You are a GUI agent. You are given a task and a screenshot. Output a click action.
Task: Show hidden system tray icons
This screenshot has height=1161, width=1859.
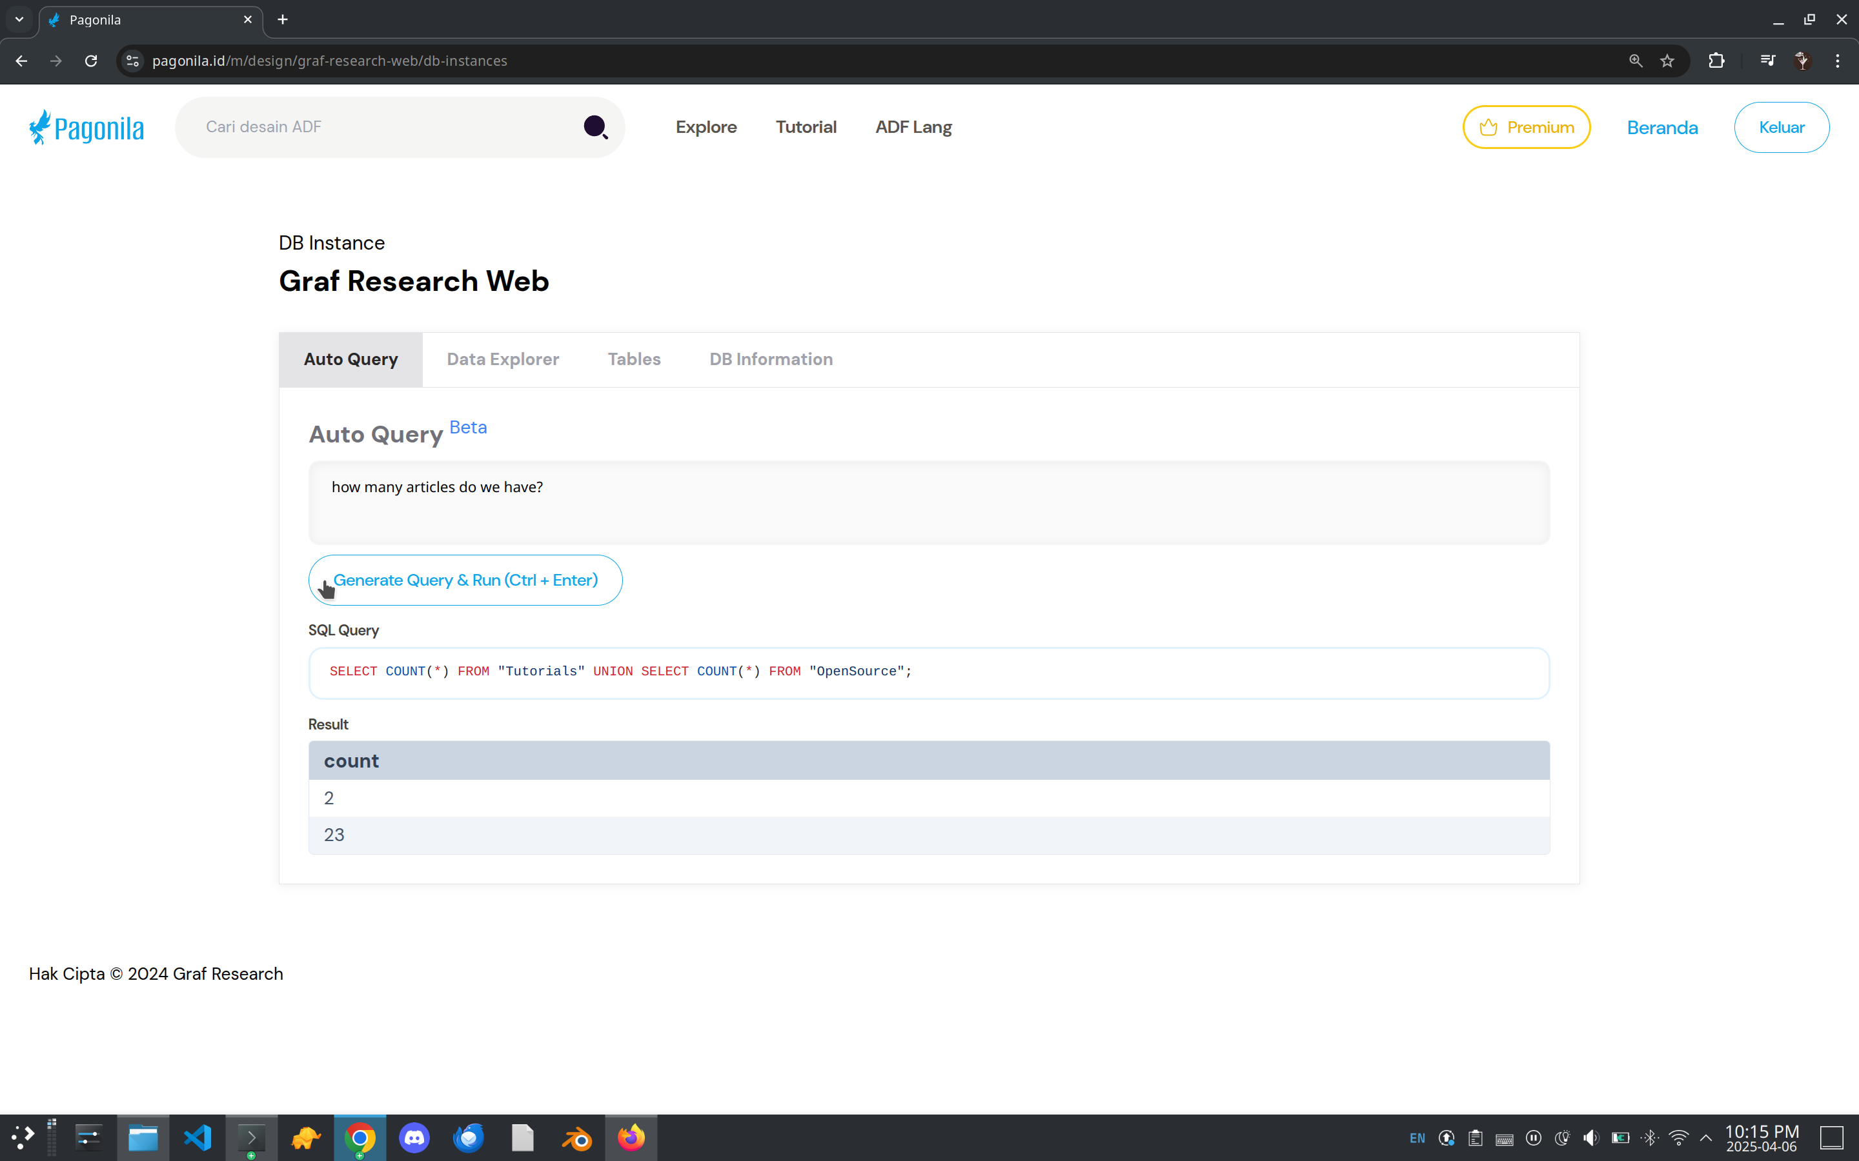[1705, 1137]
